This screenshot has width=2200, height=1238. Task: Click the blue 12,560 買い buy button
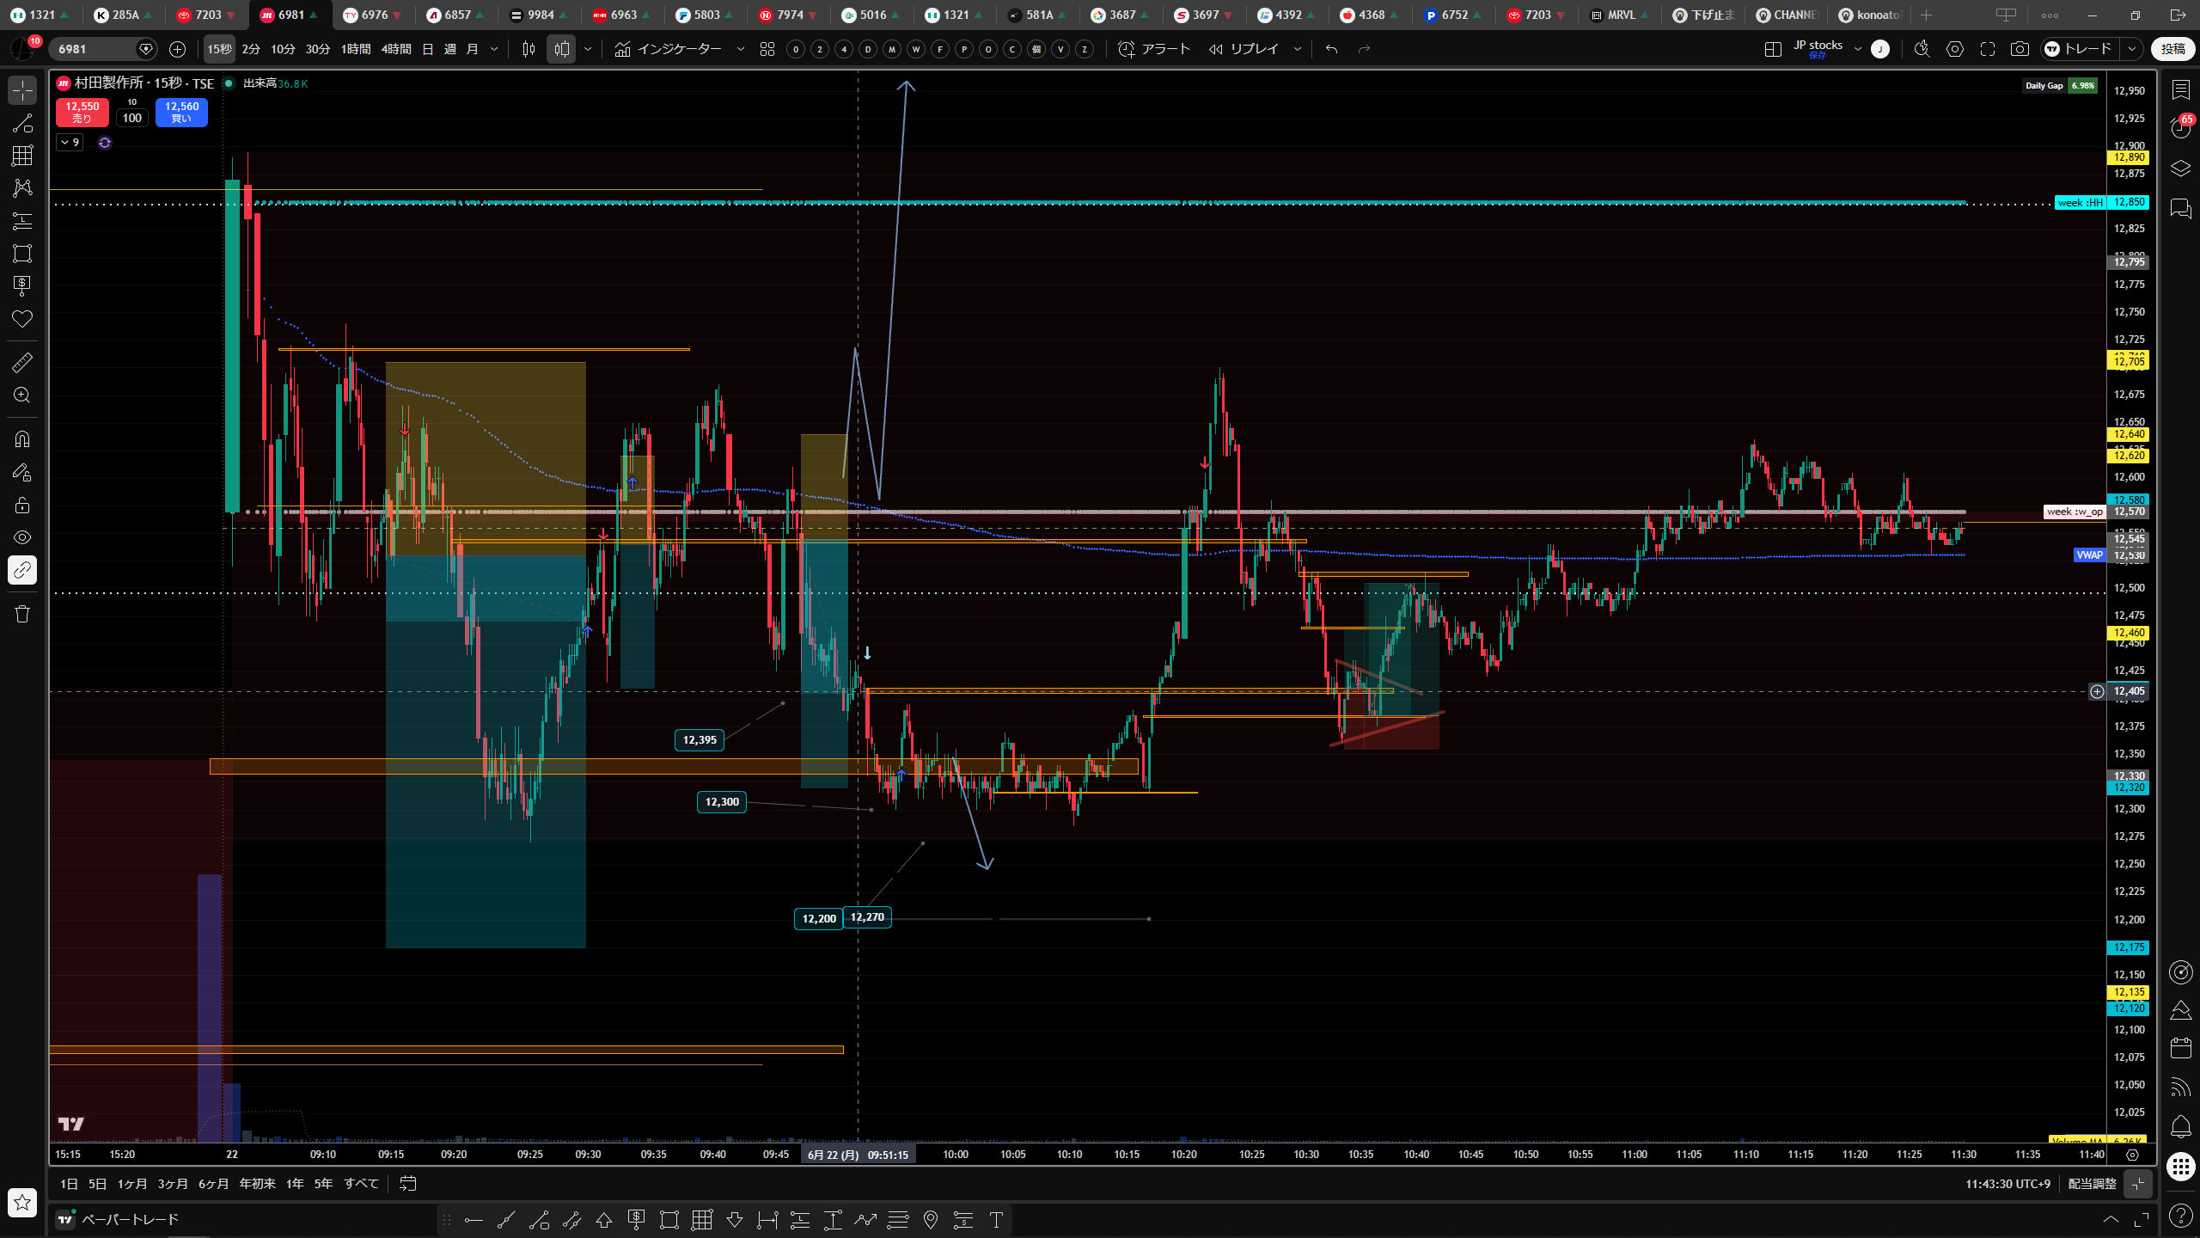point(181,112)
